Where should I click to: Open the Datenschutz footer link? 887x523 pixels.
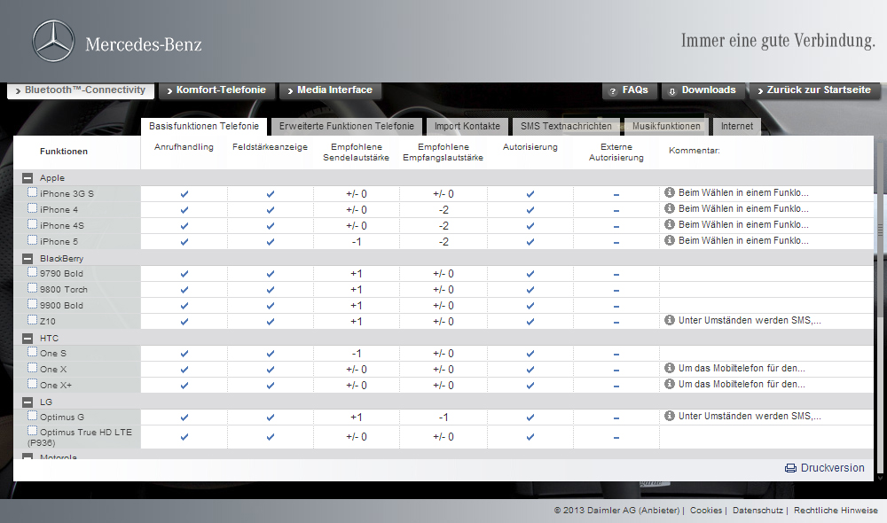click(757, 511)
